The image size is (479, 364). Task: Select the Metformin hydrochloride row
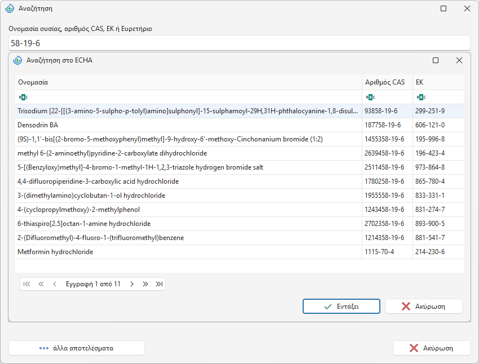(x=239, y=252)
